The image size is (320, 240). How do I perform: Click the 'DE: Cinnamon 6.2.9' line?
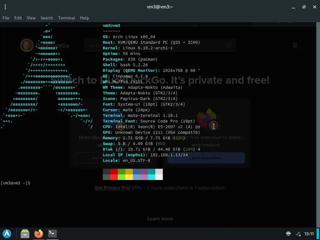pos(125,76)
